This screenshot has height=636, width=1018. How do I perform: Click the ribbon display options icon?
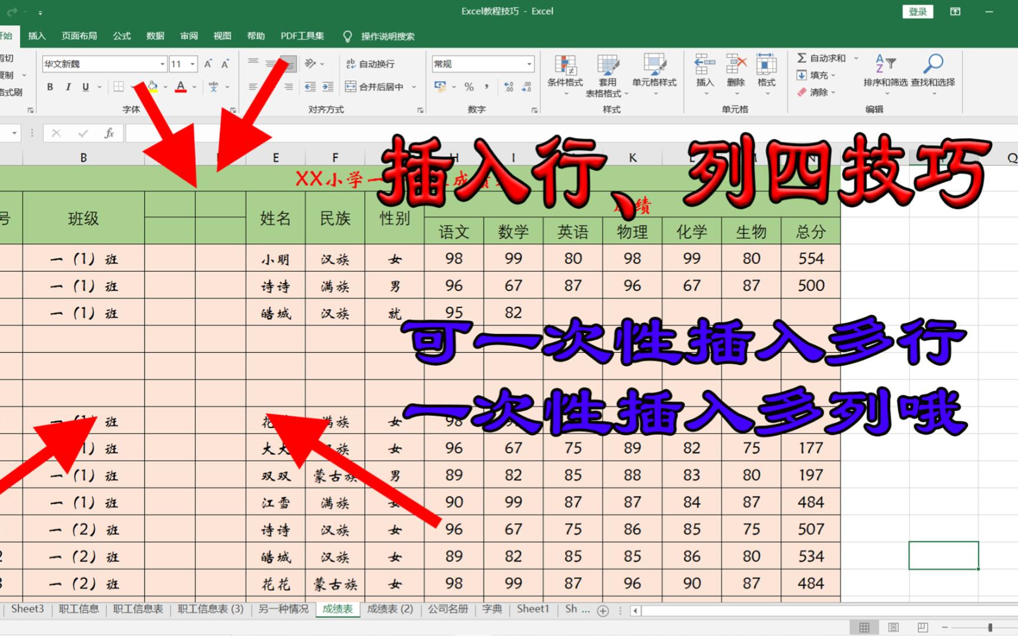955,11
